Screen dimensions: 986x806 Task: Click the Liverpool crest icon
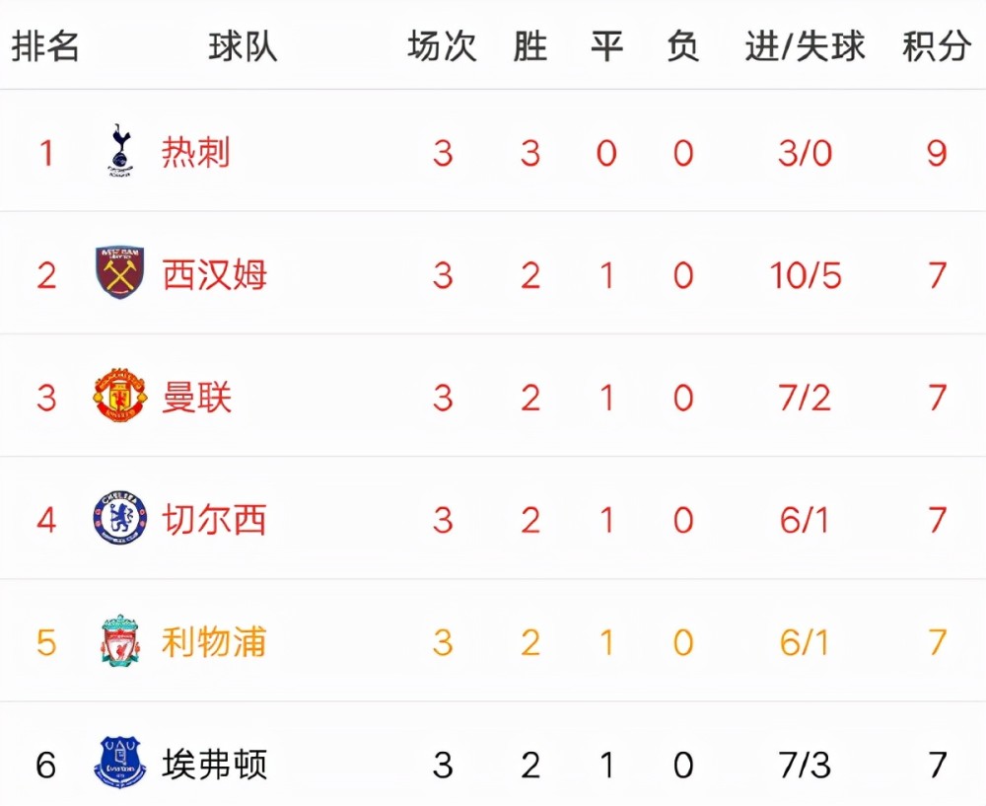click(x=120, y=640)
